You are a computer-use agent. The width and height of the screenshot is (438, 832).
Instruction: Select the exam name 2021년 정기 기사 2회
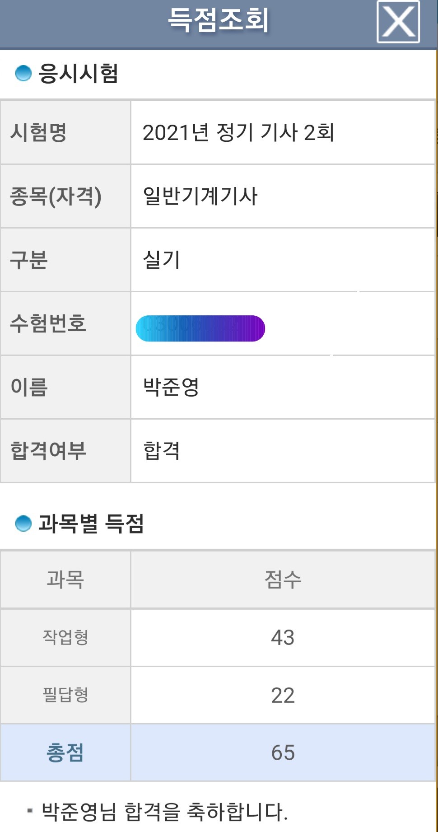tap(238, 133)
